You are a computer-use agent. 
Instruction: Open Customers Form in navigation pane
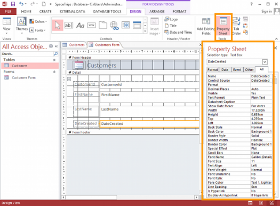23,78
